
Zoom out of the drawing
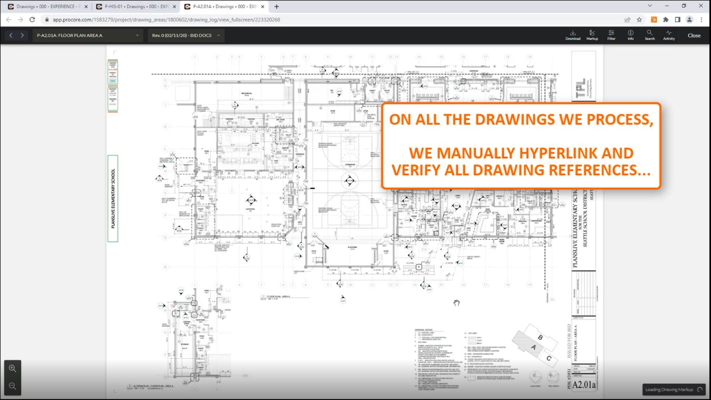click(13, 386)
